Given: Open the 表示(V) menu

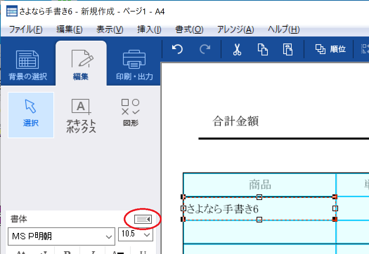Looking at the screenshot, I should point(110,30).
